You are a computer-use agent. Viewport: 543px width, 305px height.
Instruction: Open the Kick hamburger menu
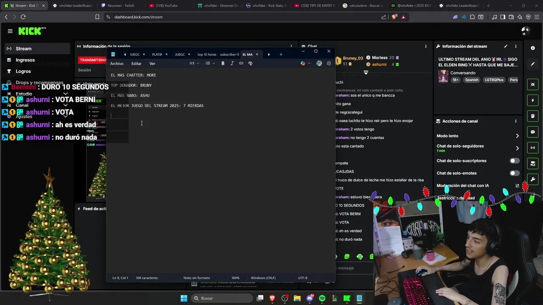(10, 31)
